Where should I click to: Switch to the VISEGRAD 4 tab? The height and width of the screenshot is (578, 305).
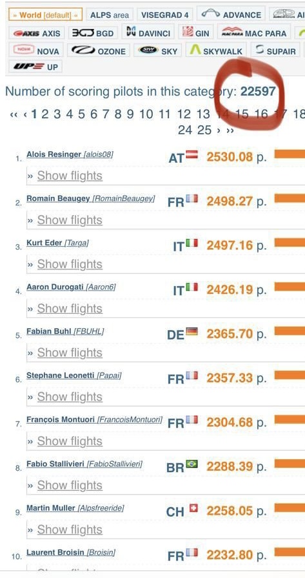coord(165,15)
